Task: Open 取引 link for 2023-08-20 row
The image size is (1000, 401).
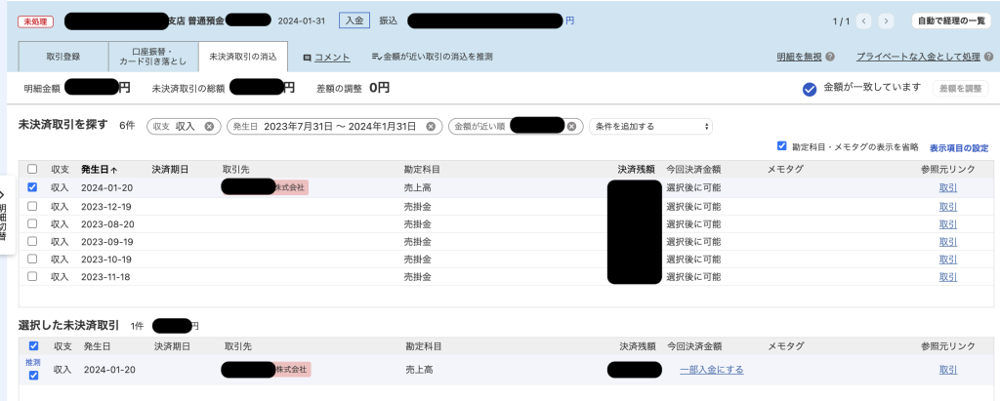Action: (947, 223)
